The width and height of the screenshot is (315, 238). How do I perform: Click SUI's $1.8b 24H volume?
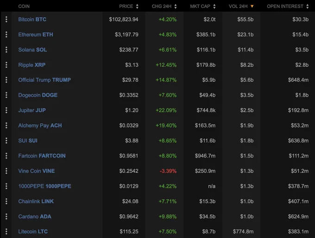(x=247, y=140)
